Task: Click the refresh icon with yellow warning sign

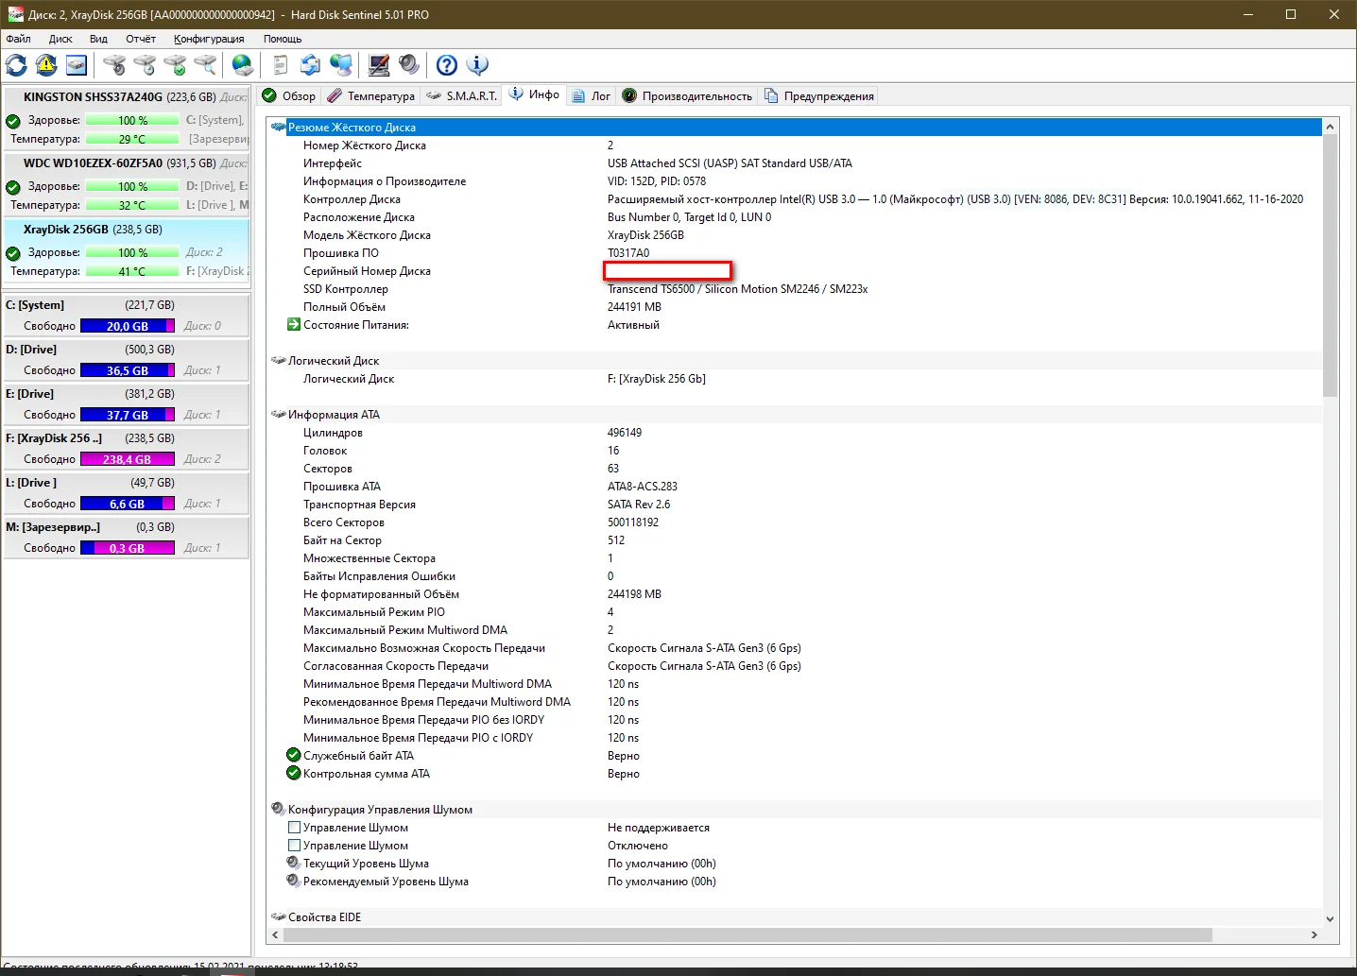Action: [x=46, y=65]
